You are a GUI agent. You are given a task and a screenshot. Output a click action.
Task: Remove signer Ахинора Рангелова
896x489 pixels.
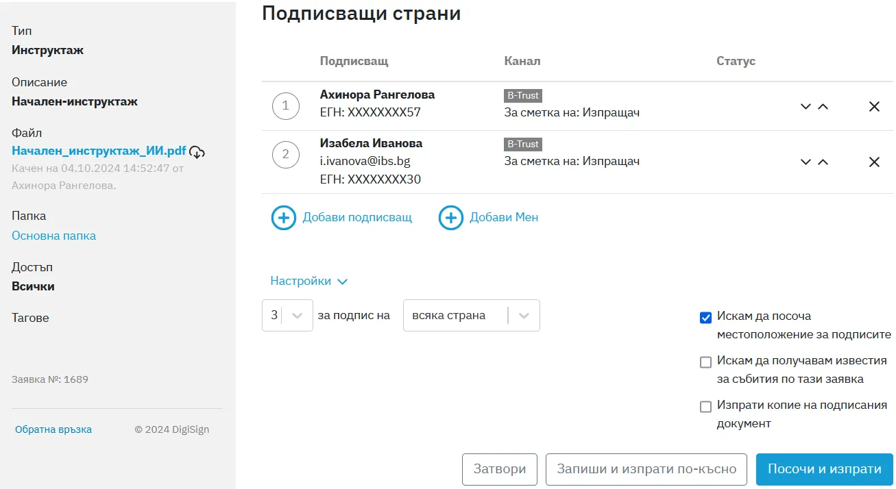pyautogui.click(x=874, y=106)
